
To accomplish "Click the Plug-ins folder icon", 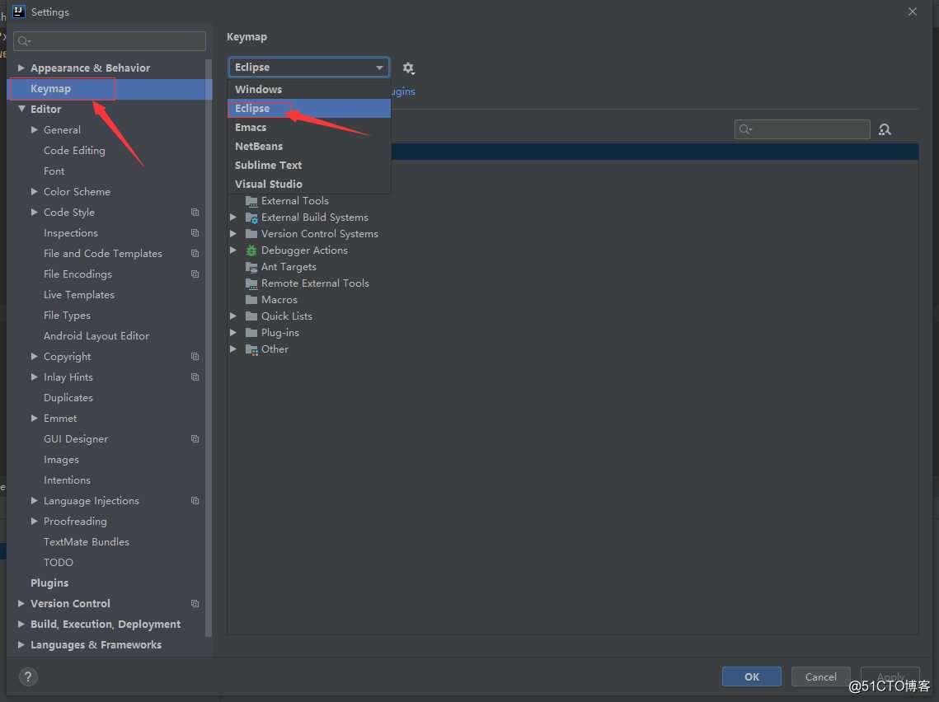I will coord(251,333).
